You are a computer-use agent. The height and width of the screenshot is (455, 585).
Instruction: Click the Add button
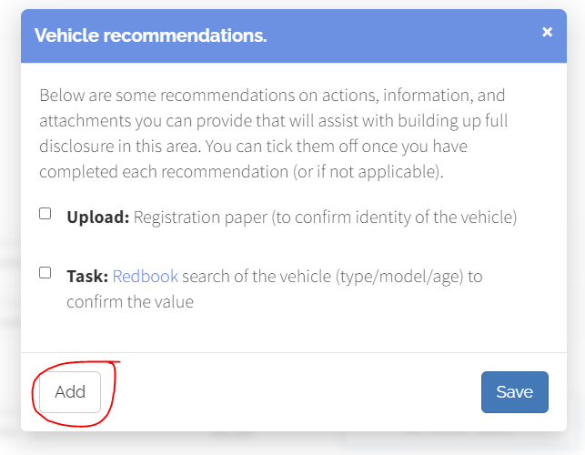[70, 392]
